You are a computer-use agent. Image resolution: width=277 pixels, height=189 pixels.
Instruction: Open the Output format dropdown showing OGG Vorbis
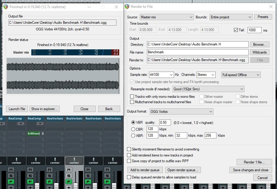coord(182,112)
